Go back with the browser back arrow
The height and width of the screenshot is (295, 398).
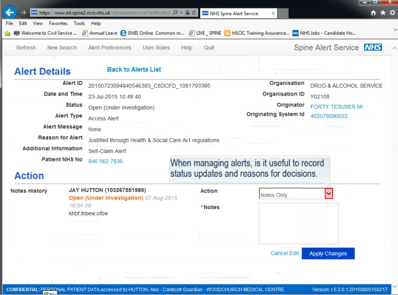tap(10, 13)
